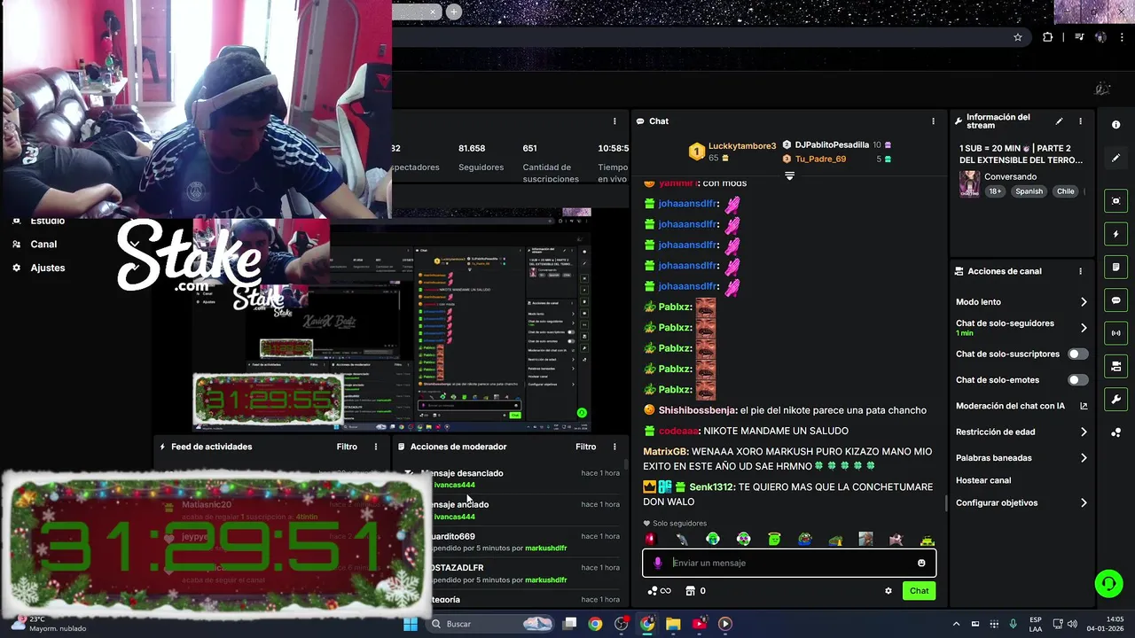Open Feed de actividades three-dot menu

click(x=376, y=447)
